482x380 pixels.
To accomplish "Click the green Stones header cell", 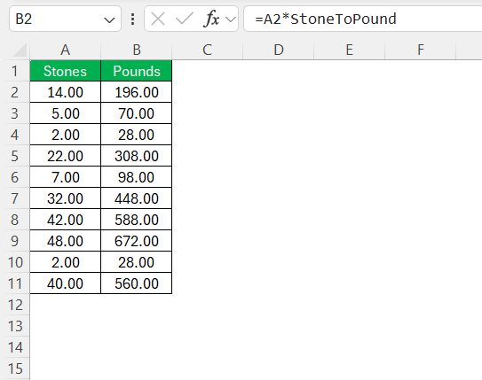I will click(65, 71).
